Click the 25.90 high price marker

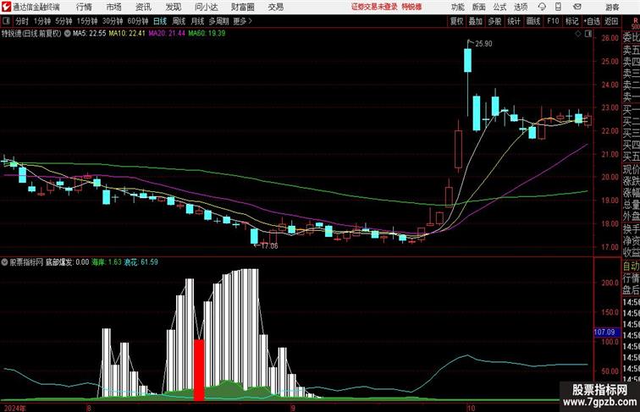pos(483,44)
